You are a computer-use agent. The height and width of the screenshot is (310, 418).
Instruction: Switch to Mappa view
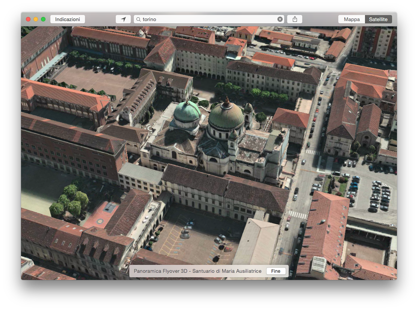[351, 19]
